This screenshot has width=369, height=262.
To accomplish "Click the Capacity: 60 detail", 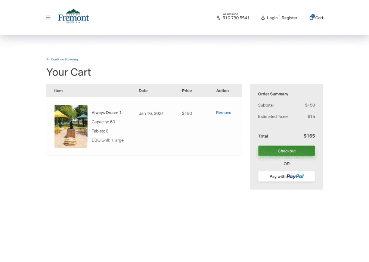I will [103, 122].
